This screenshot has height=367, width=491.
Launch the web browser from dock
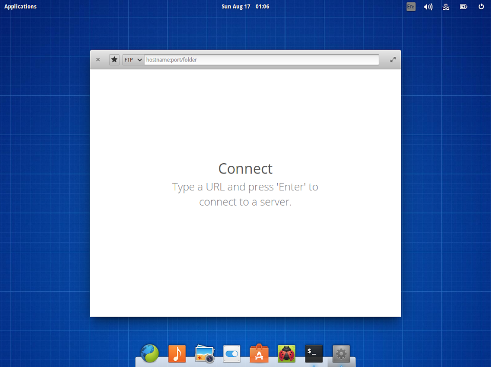coord(150,354)
